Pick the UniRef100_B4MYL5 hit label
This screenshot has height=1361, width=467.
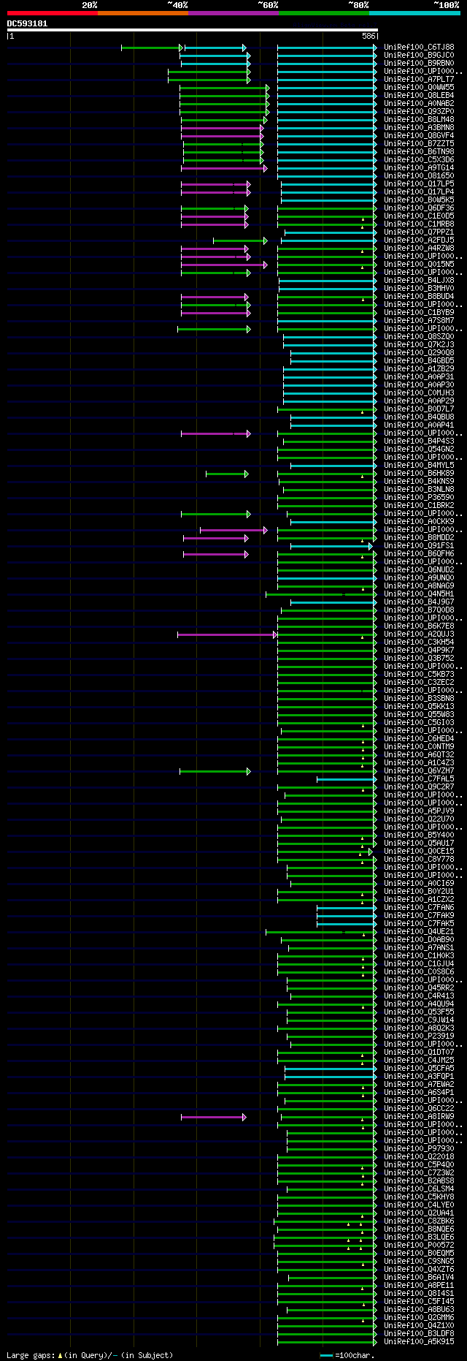pyautogui.click(x=419, y=466)
